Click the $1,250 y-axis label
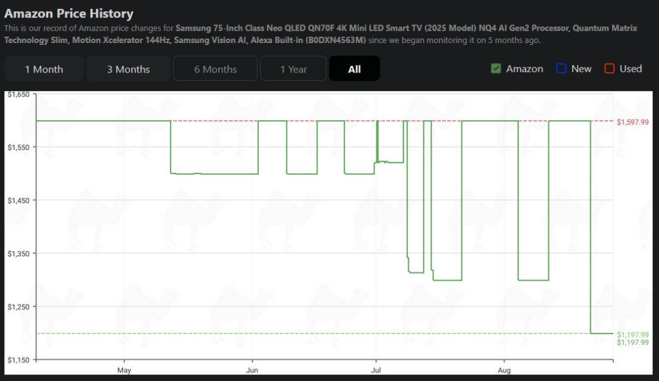Screen dimensions: 659x381 pos(19,306)
